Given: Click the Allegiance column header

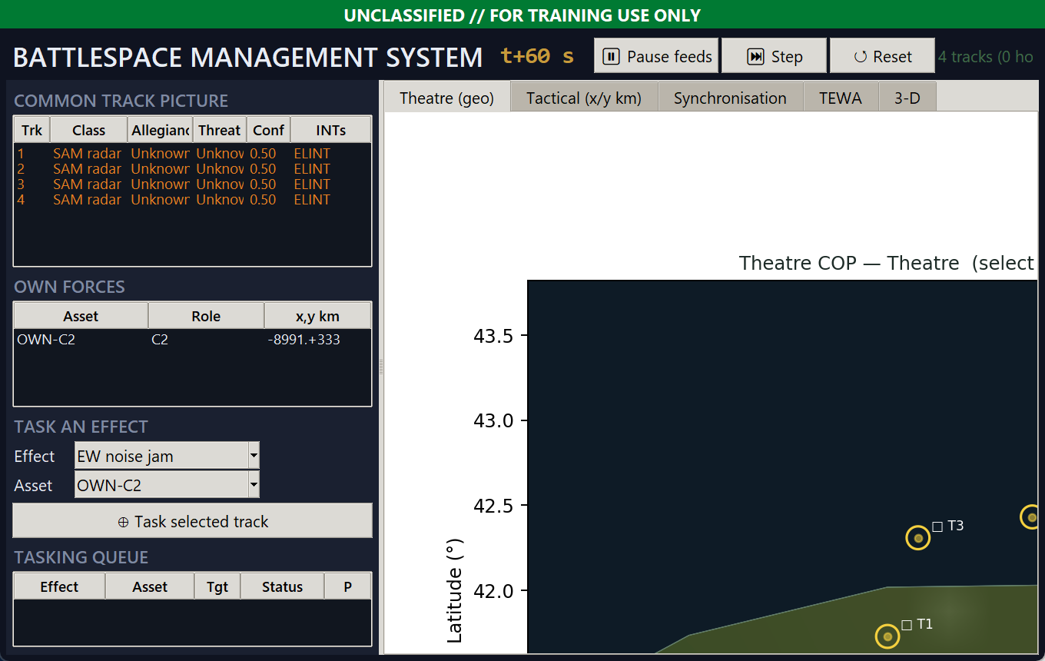Looking at the screenshot, I should point(160,130).
